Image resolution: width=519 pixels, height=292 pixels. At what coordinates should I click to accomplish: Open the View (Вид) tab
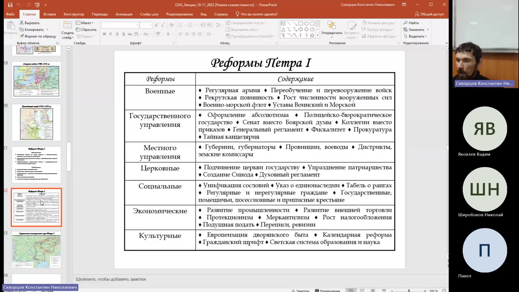pos(204,14)
